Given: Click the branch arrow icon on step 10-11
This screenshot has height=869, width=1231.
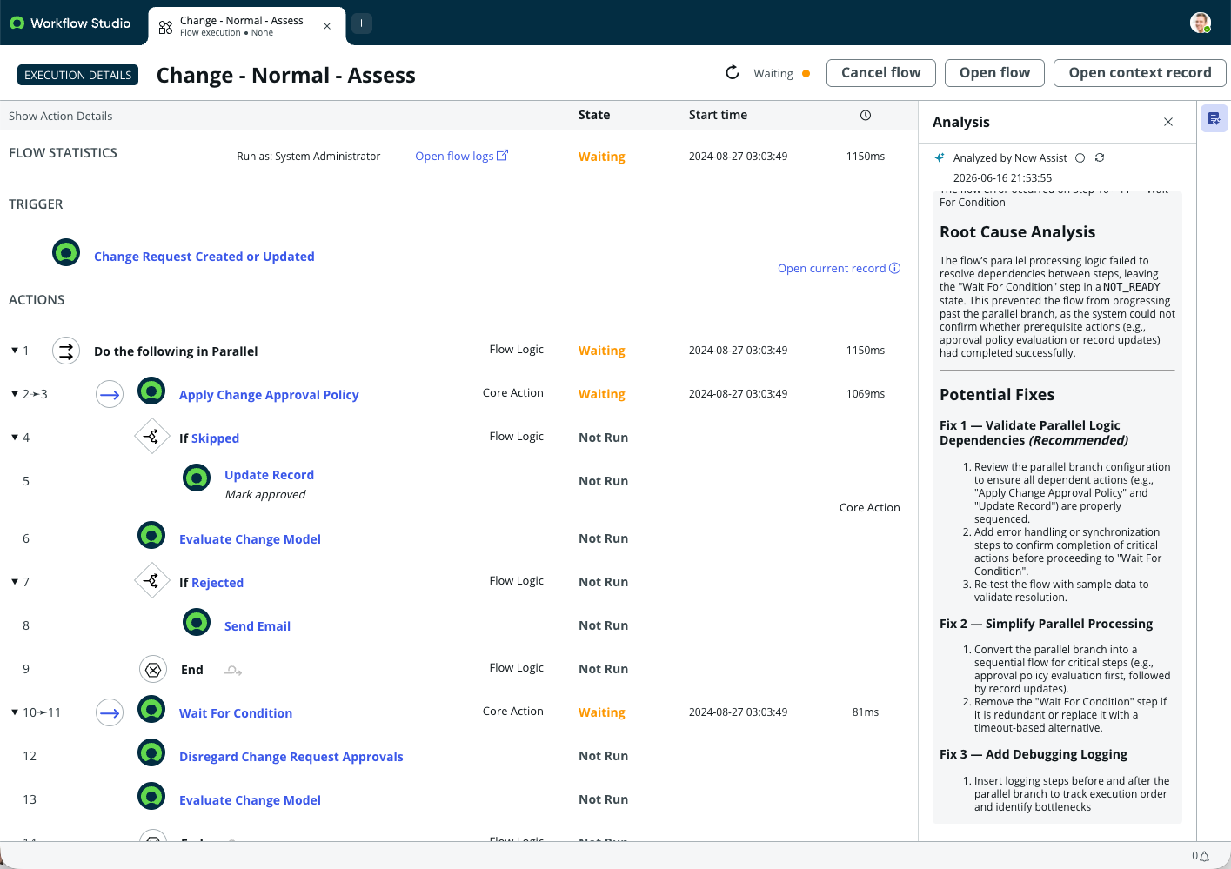Looking at the screenshot, I should pos(110,712).
